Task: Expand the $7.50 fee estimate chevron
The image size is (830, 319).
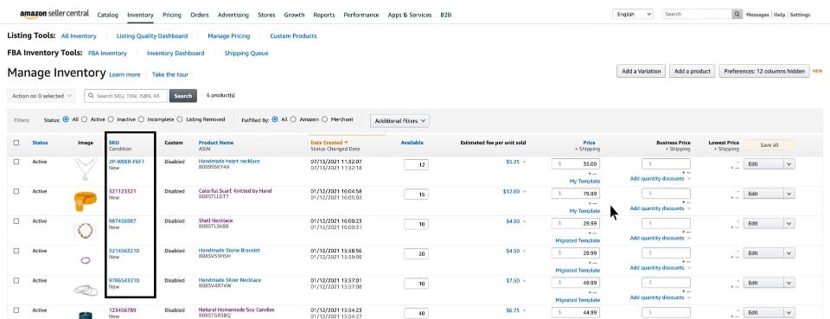Action: coord(525,281)
